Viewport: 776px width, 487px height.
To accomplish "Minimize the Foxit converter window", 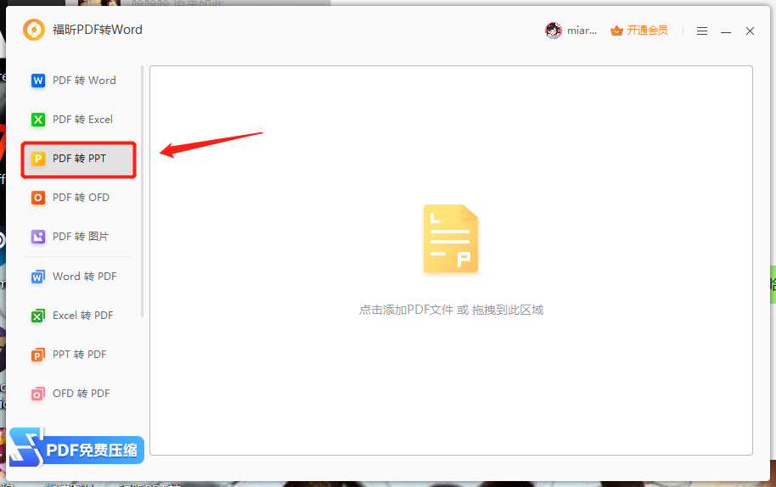I will click(x=726, y=31).
